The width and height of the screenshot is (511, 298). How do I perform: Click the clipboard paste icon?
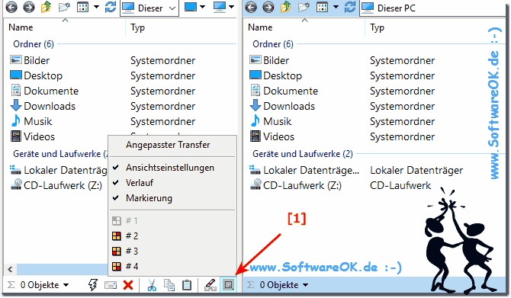[x=187, y=285]
